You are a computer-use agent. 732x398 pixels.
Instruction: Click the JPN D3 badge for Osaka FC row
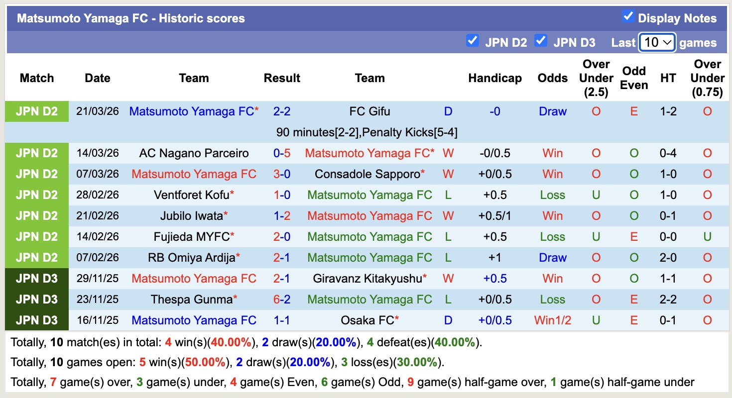tap(36, 320)
